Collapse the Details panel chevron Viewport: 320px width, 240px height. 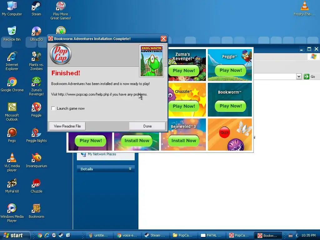click(x=130, y=169)
